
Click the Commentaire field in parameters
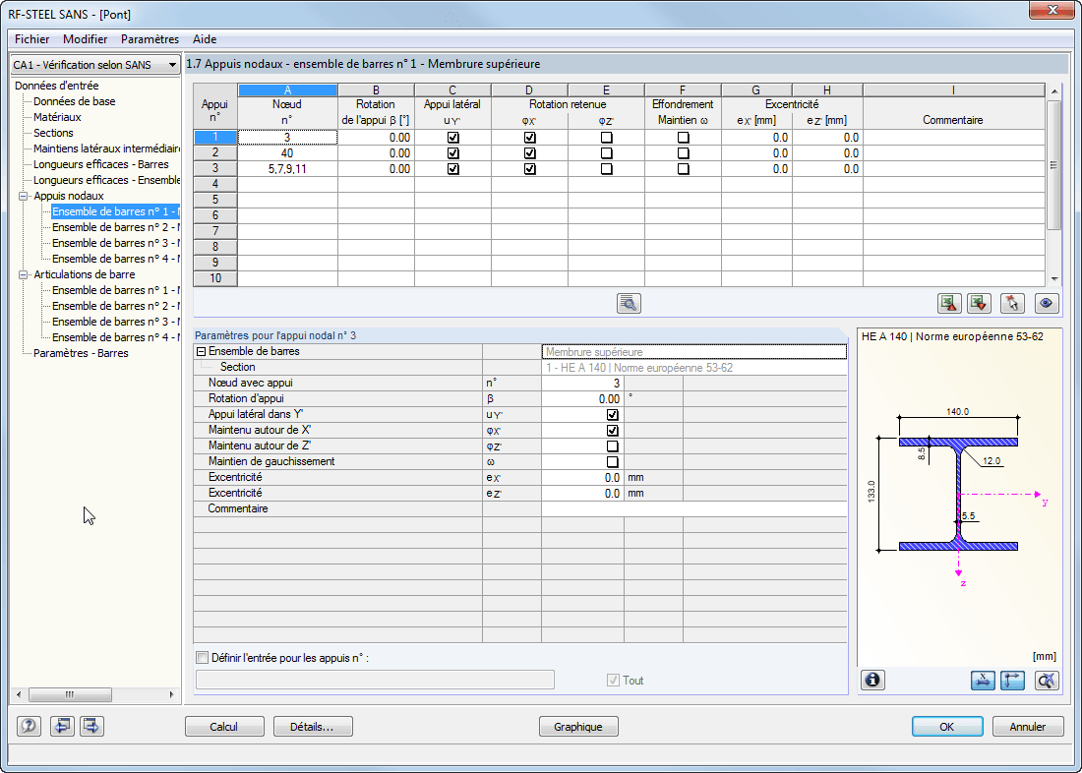(693, 509)
